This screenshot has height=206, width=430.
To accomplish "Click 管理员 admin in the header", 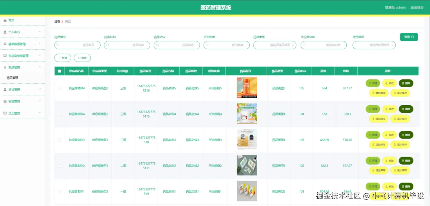I will pos(395,7).
